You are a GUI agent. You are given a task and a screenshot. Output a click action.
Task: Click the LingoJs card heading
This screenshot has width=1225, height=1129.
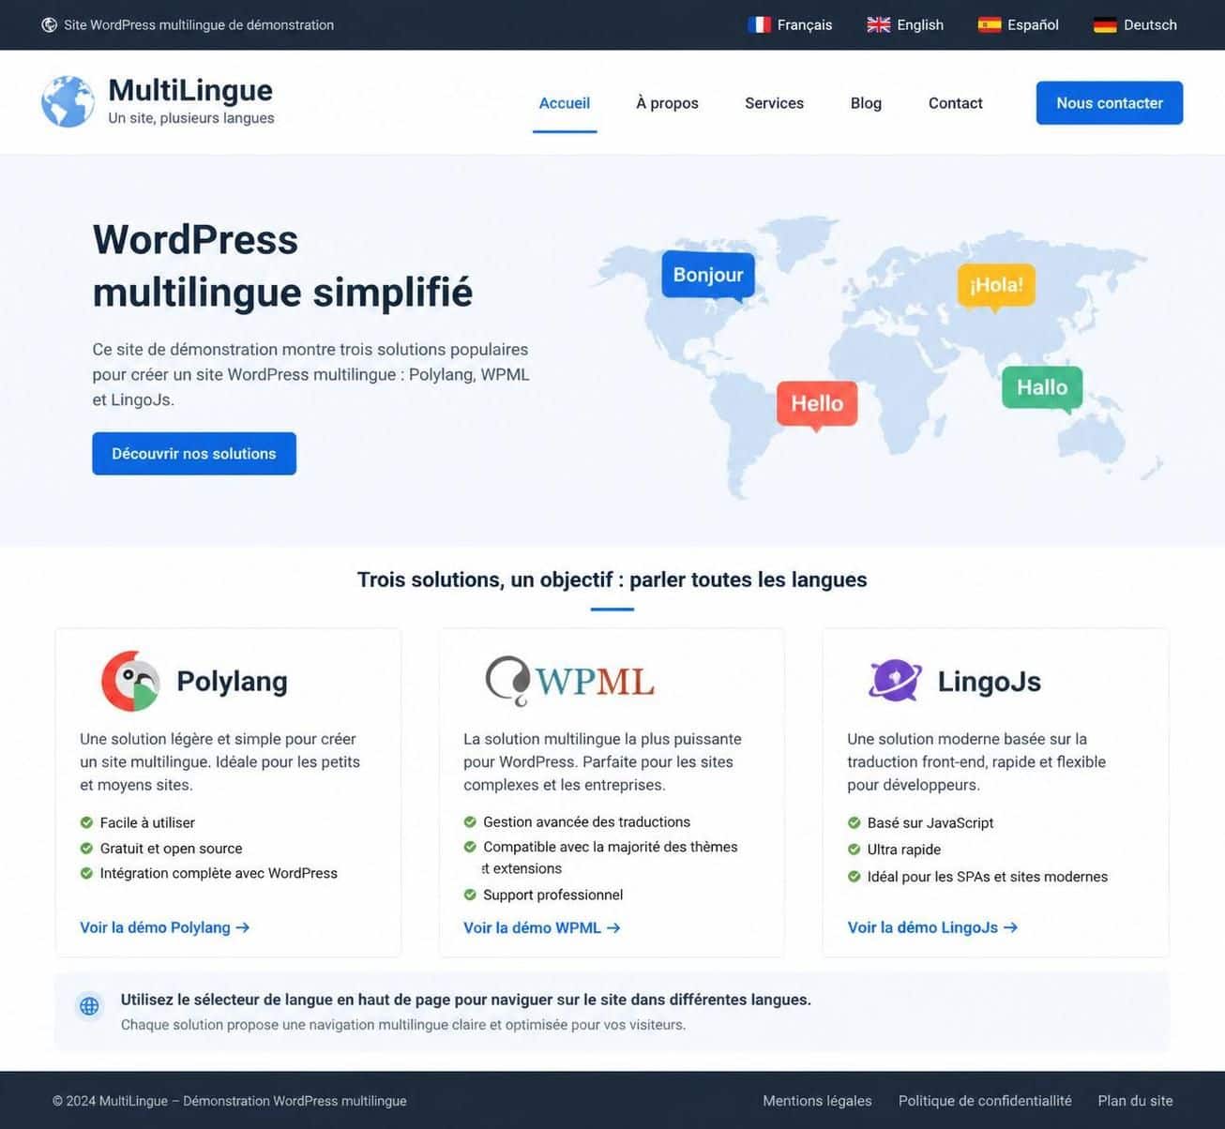coord(989,681)
